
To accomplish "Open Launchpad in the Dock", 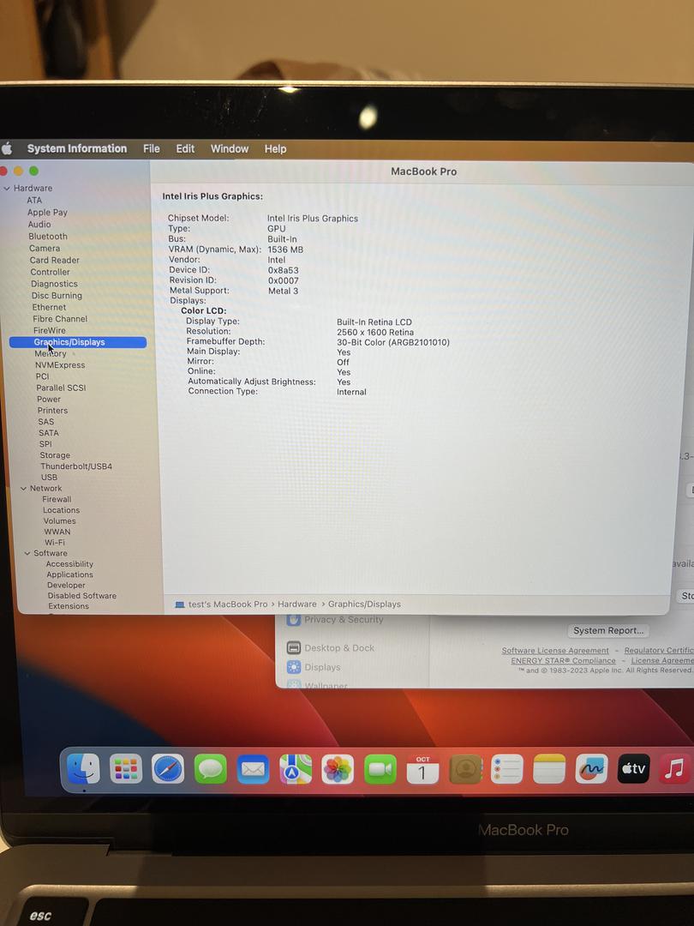I will [126, 768].
